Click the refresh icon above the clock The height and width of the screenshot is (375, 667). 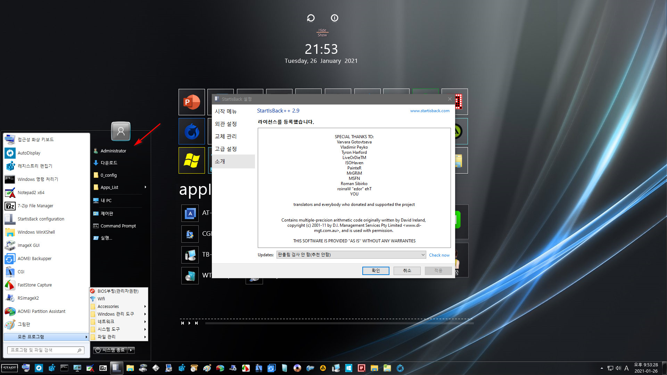click(x=311, y=18)
